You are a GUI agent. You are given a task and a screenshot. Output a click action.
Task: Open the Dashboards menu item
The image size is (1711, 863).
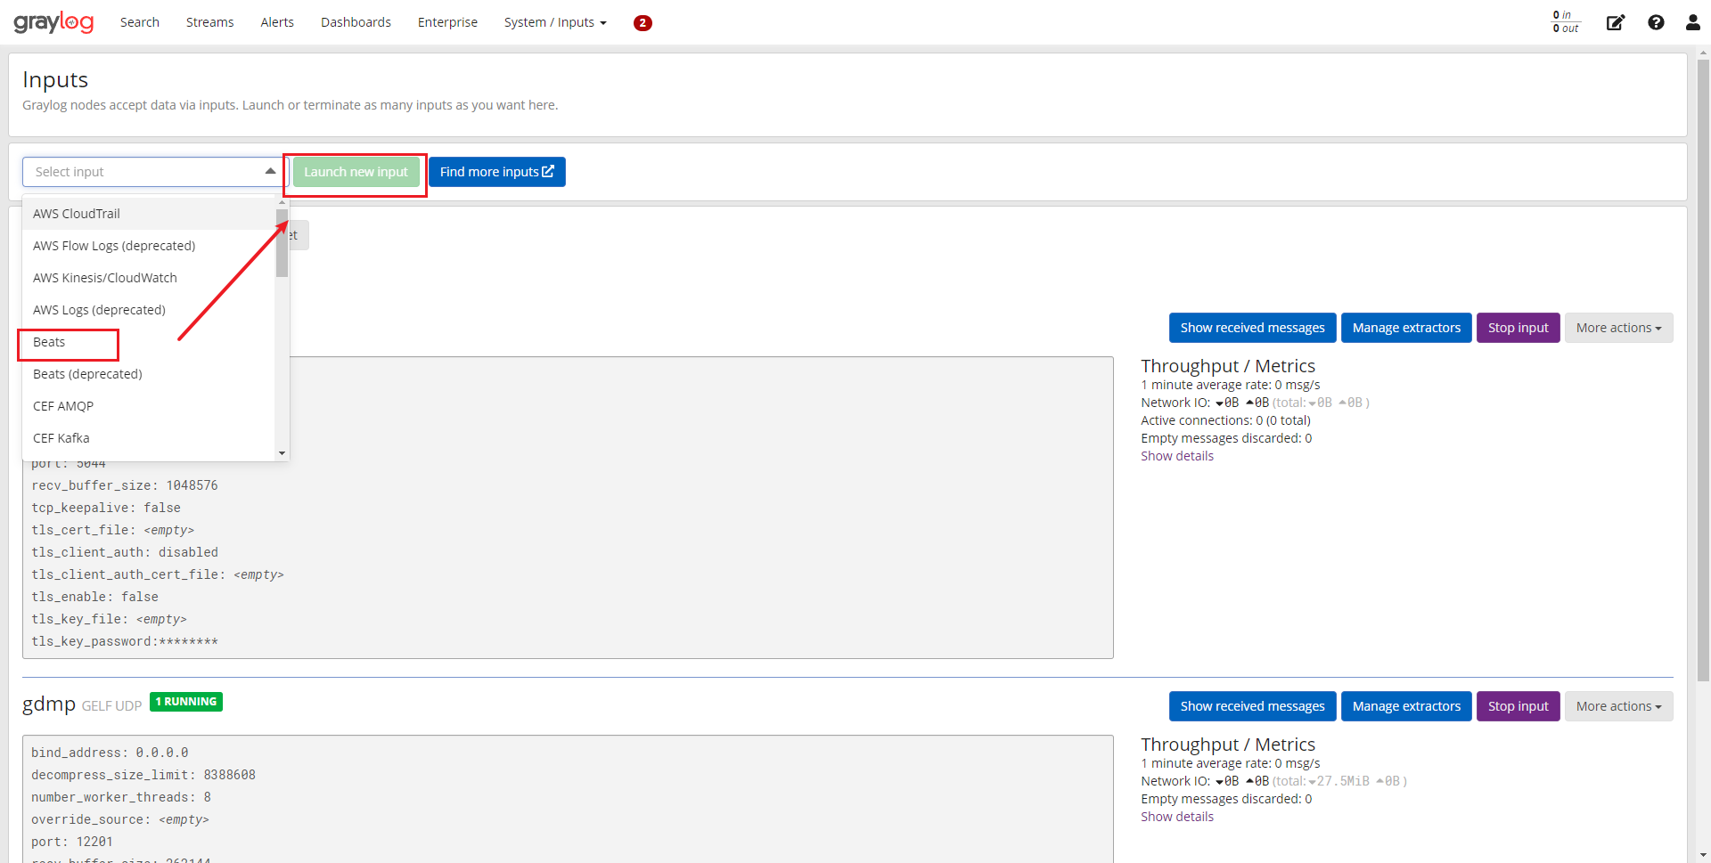356,22
